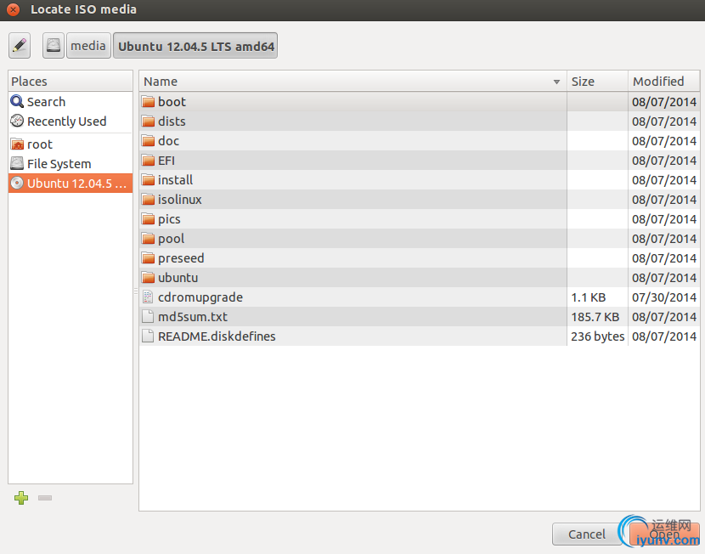Select the pics folder name
Viewport: 705px width, 554px height.
point(169,219)
